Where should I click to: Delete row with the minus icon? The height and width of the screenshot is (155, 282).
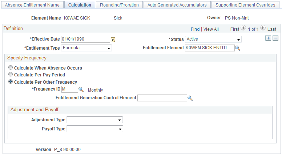275,38
